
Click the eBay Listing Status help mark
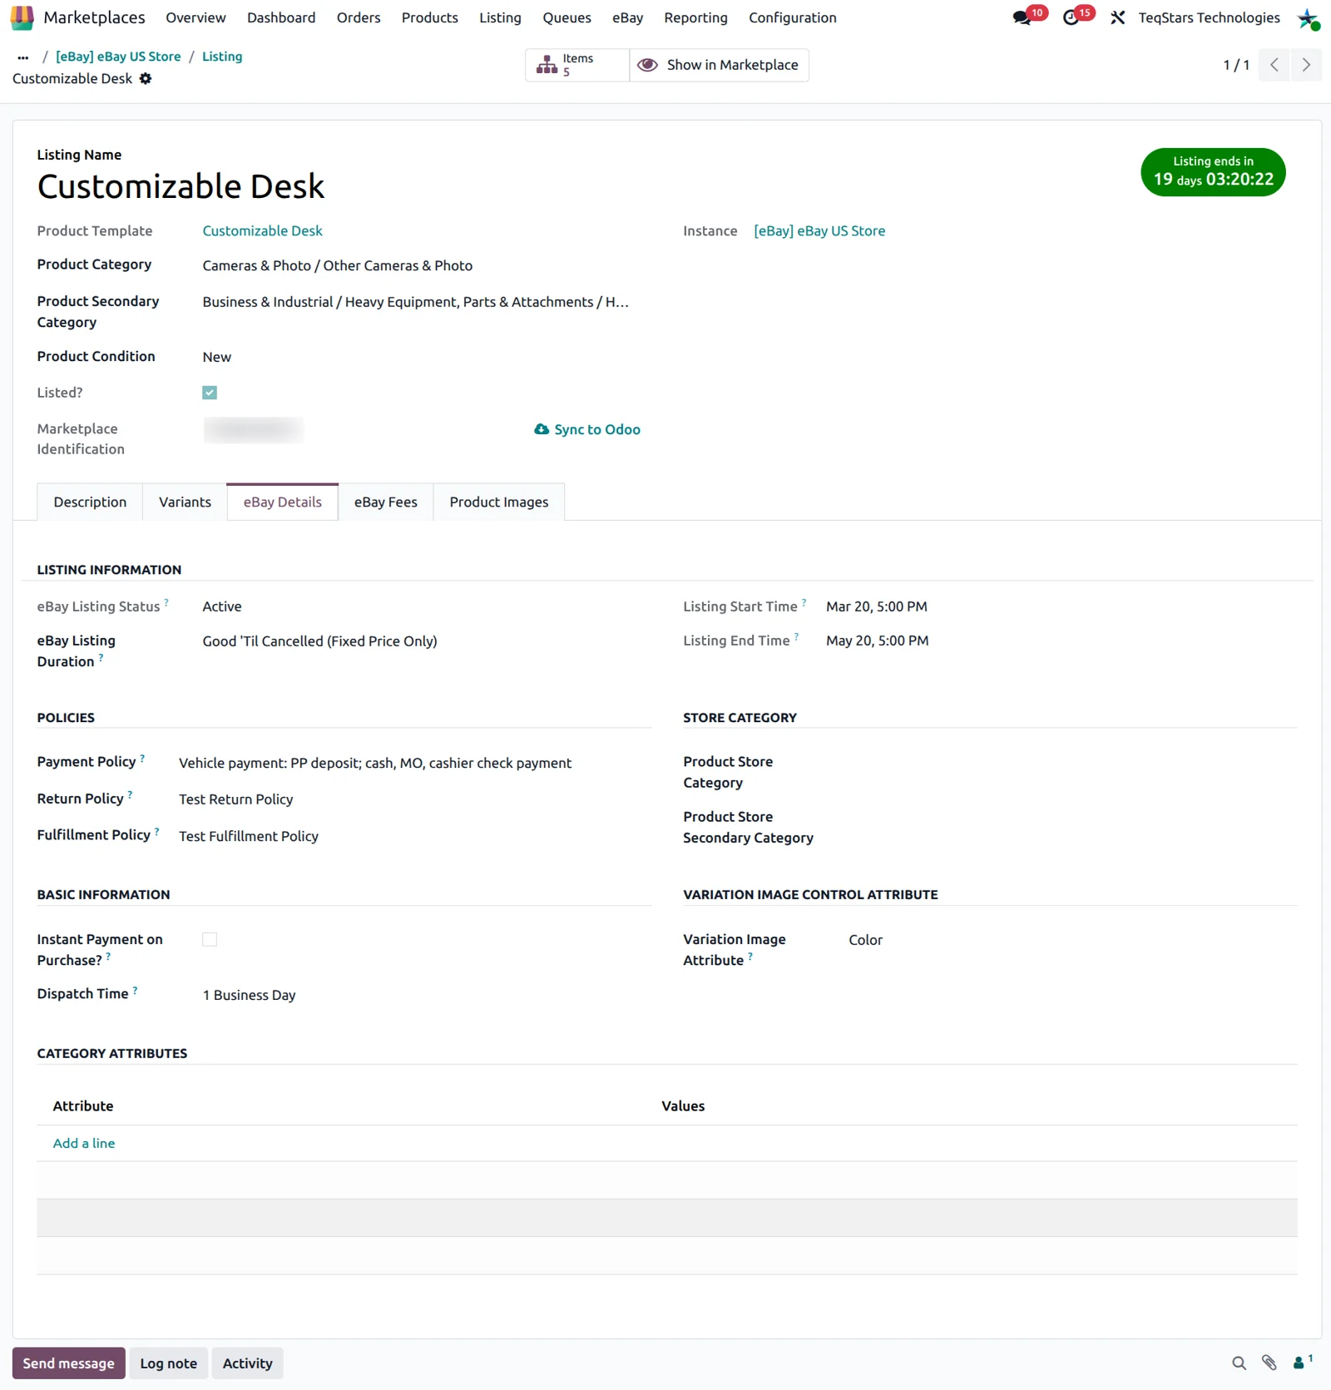pyautogui.click(x=166, y=602)
